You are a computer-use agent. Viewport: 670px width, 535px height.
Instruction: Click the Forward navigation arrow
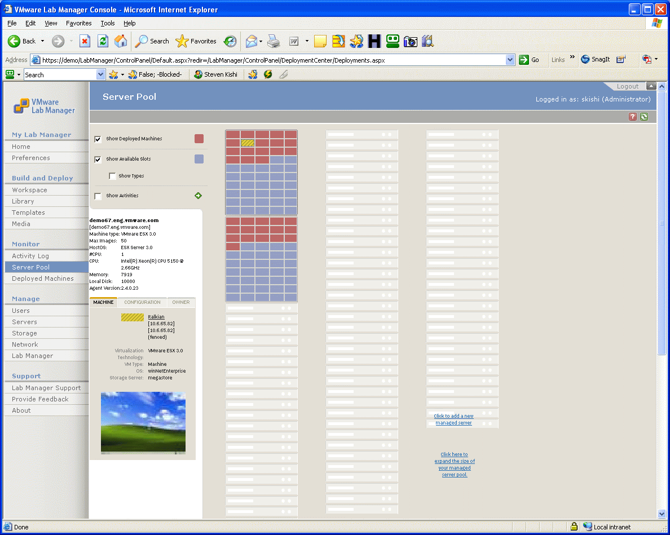(58, 41)
